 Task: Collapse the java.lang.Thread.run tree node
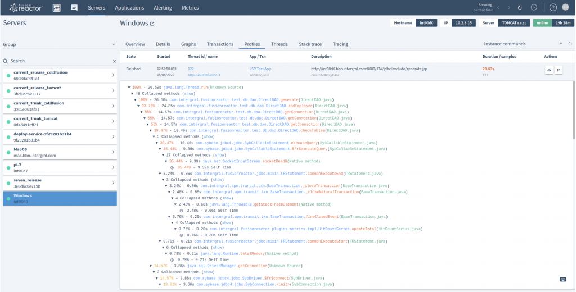[x=129, y=88]
